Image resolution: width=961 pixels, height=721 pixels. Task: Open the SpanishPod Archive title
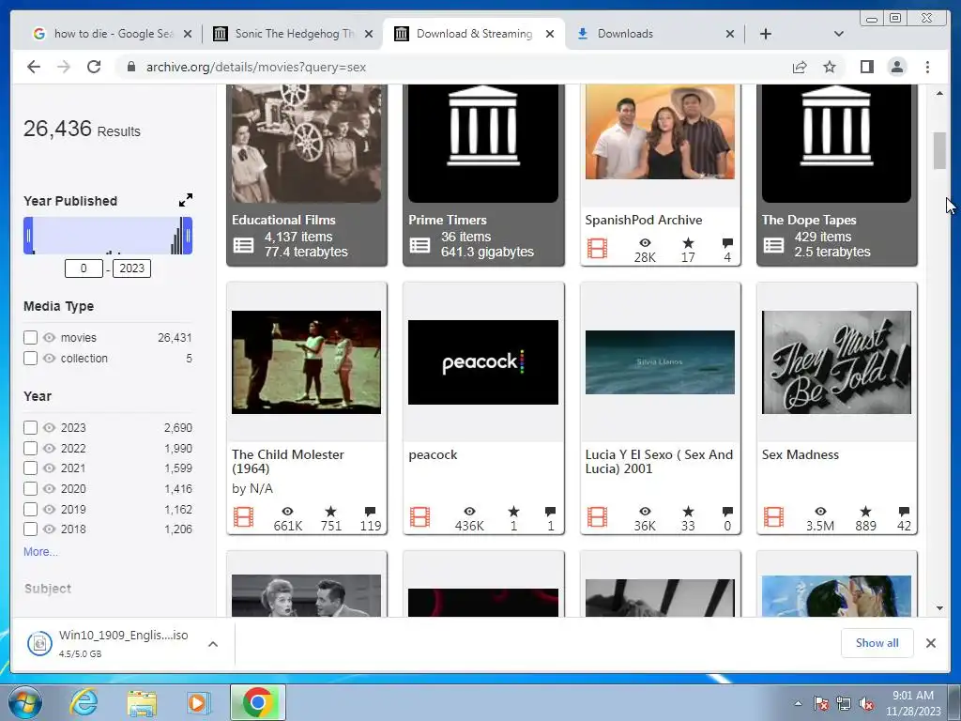point(644,220)
